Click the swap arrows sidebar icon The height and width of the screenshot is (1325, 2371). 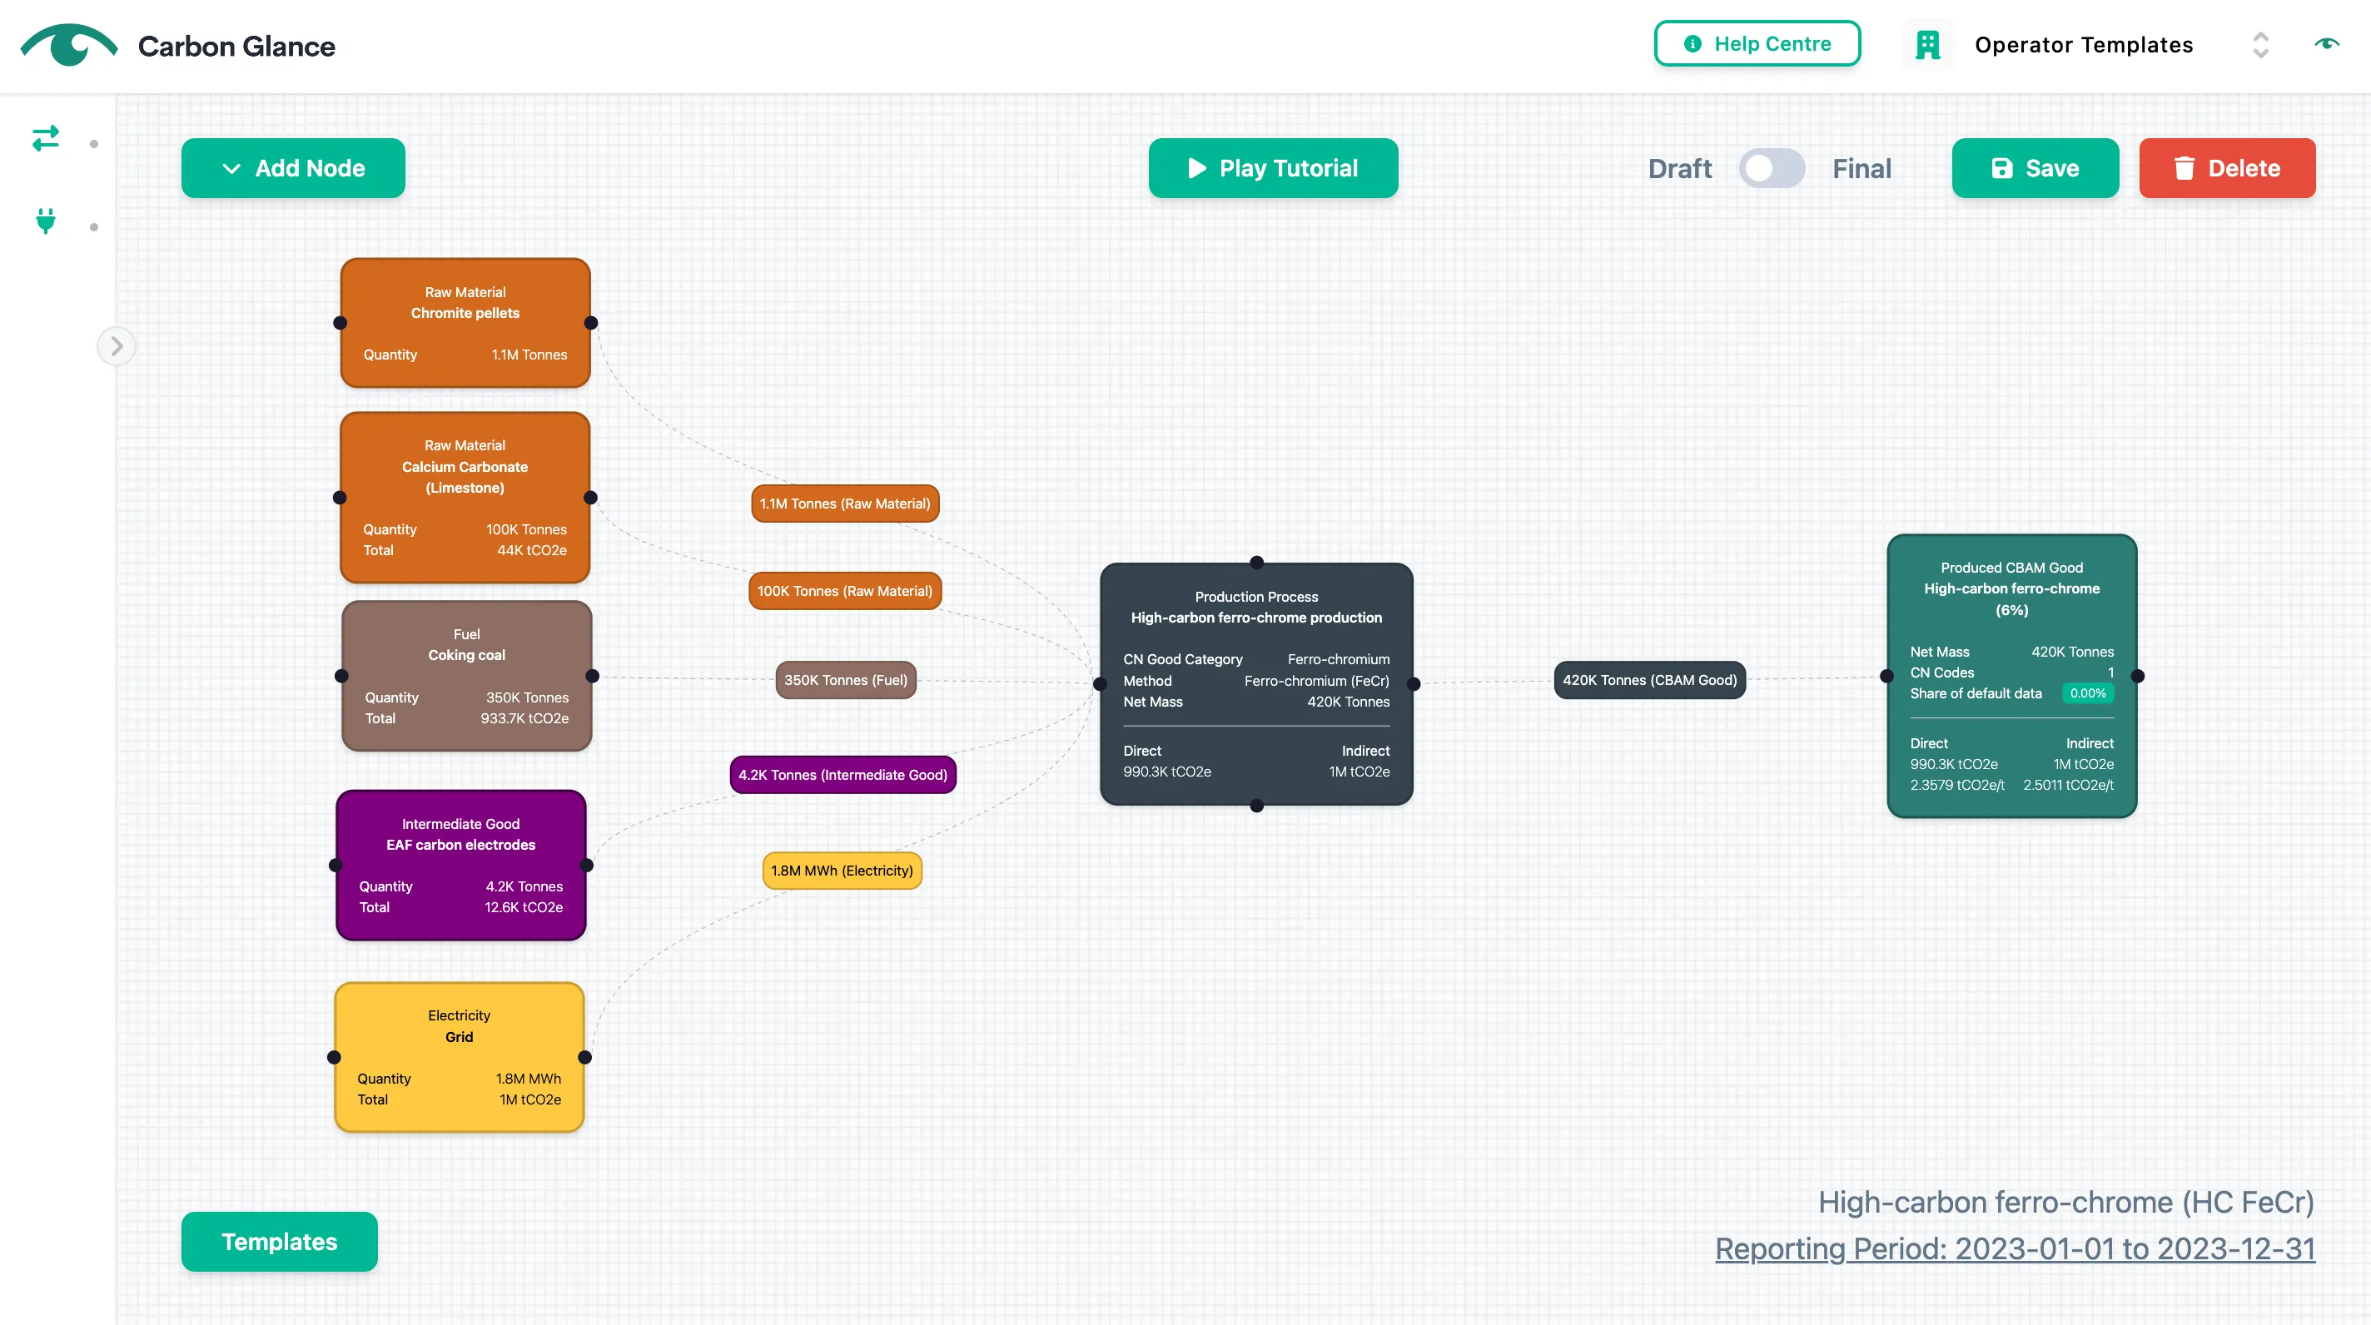coord(45,139)
